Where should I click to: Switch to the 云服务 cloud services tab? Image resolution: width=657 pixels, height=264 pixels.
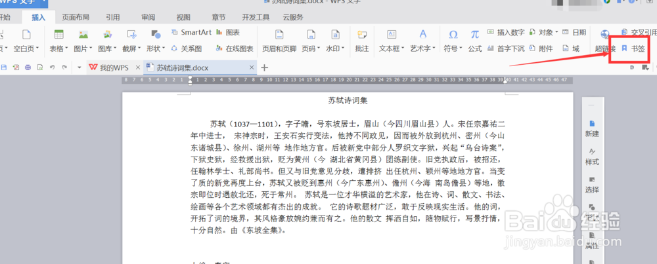[293, 18]
